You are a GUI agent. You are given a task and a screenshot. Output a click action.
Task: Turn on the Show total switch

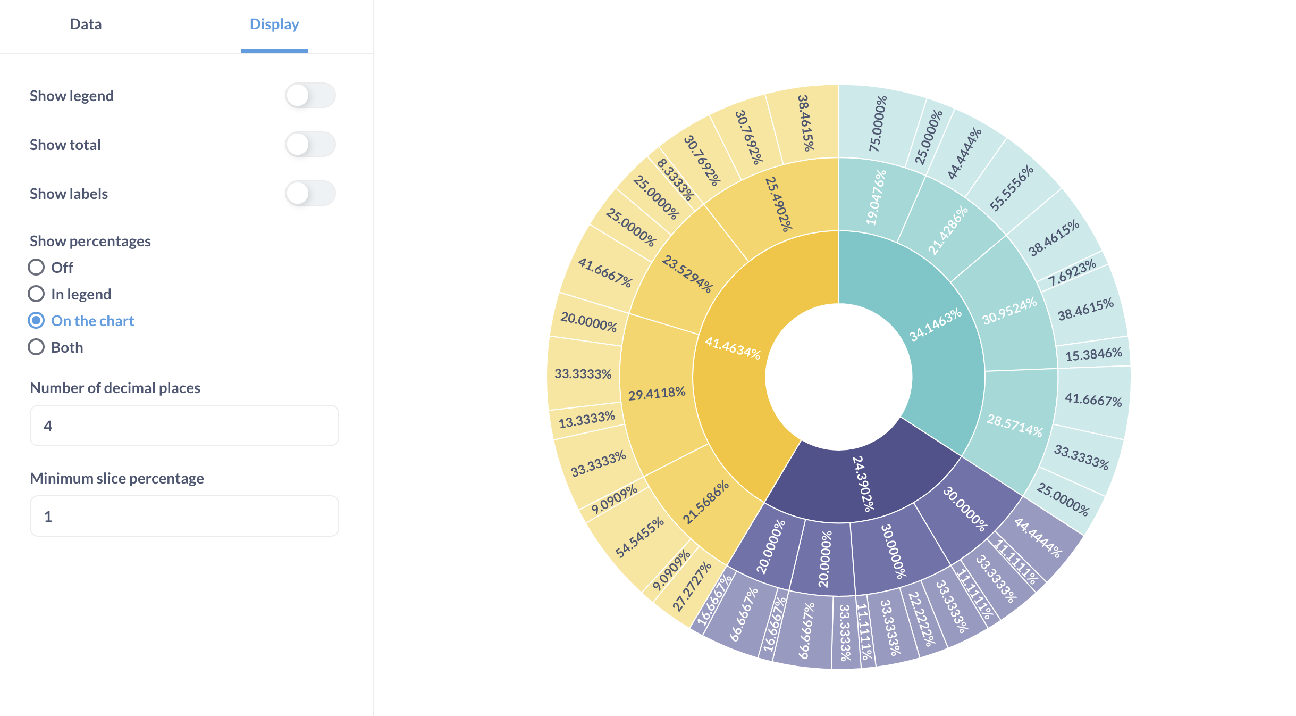[x=310, y=144]
